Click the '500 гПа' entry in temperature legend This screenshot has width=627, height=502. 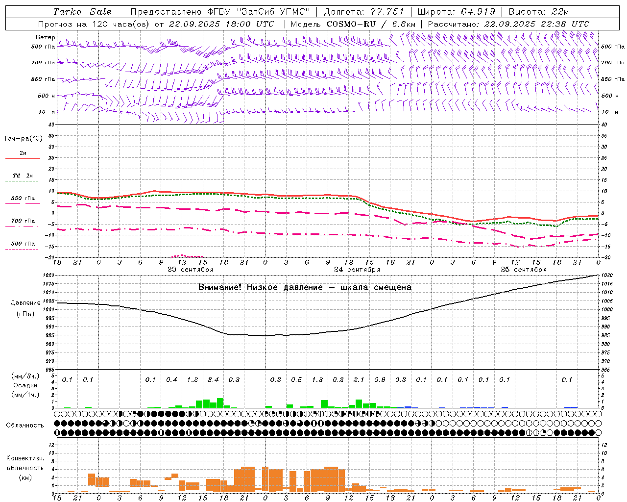[x=23, y=244]
